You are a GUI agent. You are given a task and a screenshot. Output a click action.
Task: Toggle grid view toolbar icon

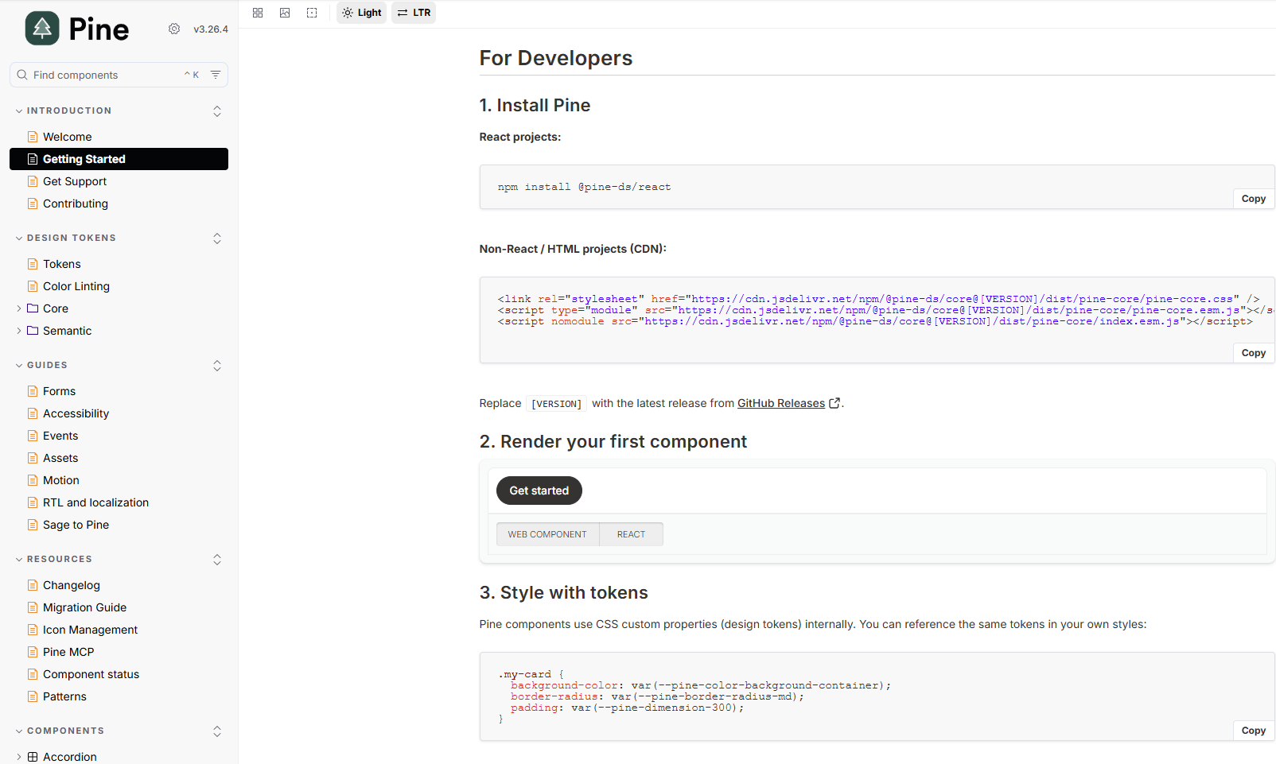coord(258,13)
